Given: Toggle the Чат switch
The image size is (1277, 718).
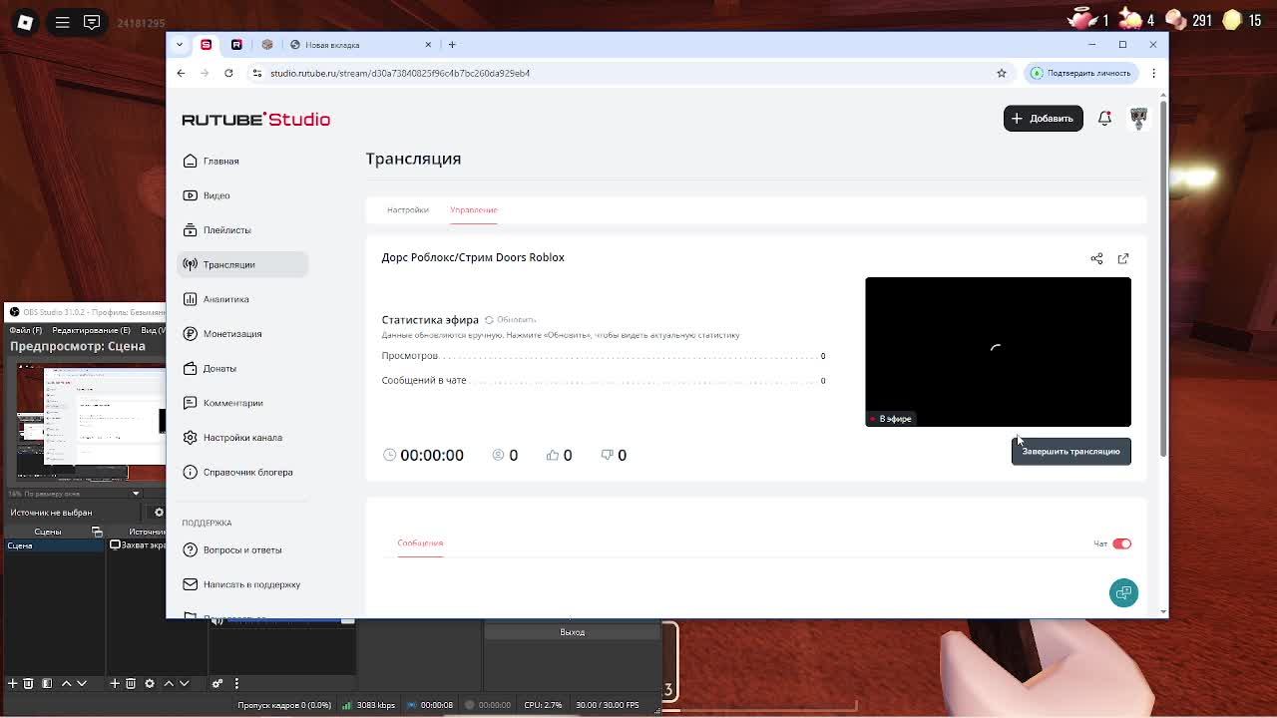Looking at the screenshot, I should click(x=1122, y=543).
